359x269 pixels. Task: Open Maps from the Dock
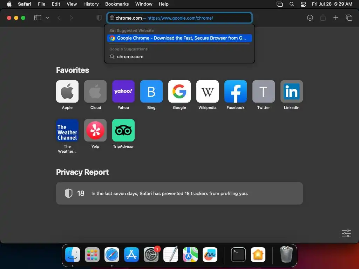(190, 255)
